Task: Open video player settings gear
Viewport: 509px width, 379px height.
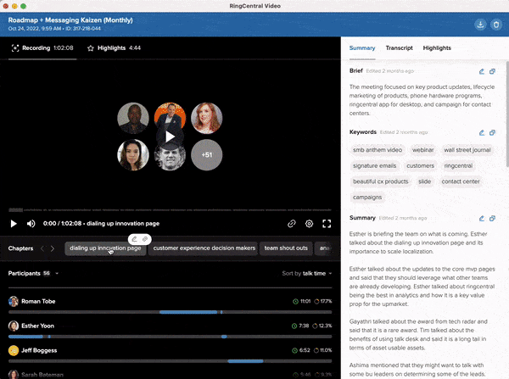Action: [310, 224]
